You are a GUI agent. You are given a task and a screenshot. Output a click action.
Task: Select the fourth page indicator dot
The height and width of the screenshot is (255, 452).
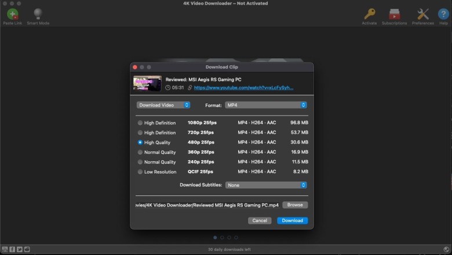[236, 238]
